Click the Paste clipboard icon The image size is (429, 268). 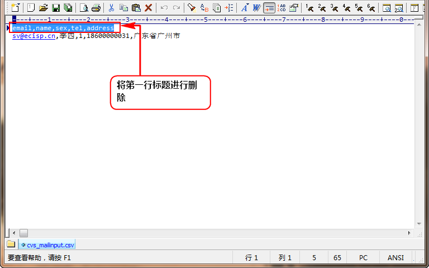click(136, 8)
